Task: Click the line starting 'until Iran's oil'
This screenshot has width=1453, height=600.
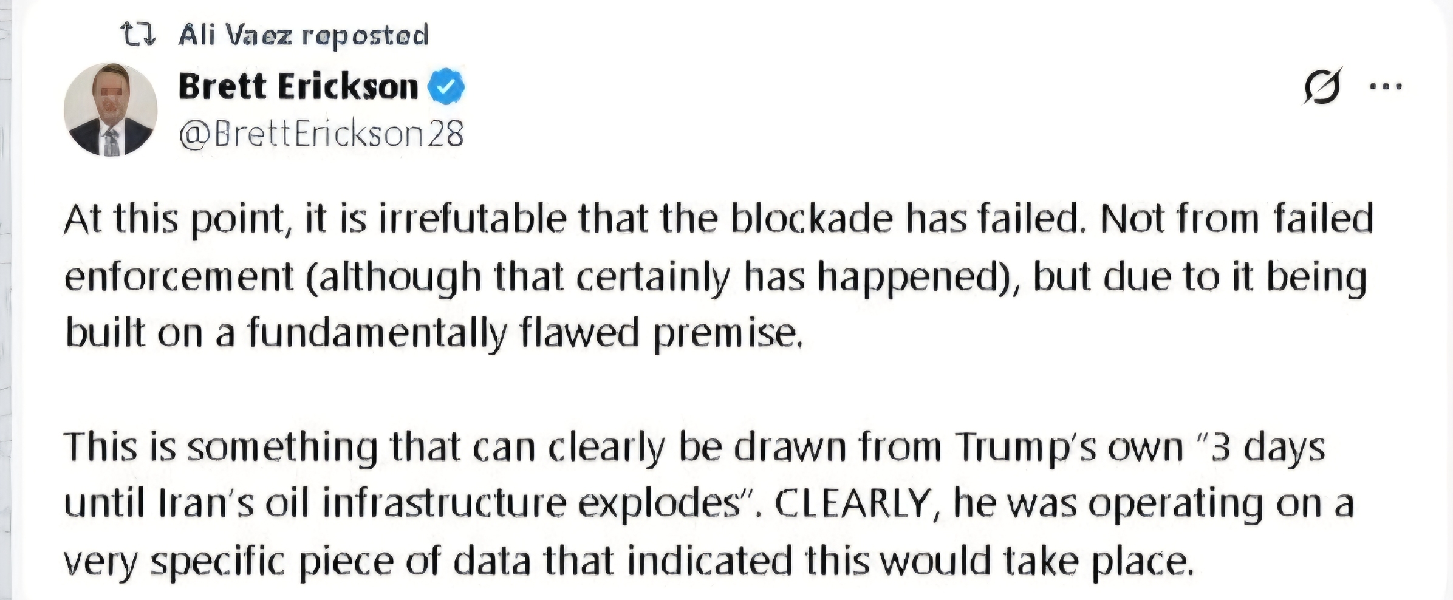Action: pyautogui.click(x=709, y=505)
